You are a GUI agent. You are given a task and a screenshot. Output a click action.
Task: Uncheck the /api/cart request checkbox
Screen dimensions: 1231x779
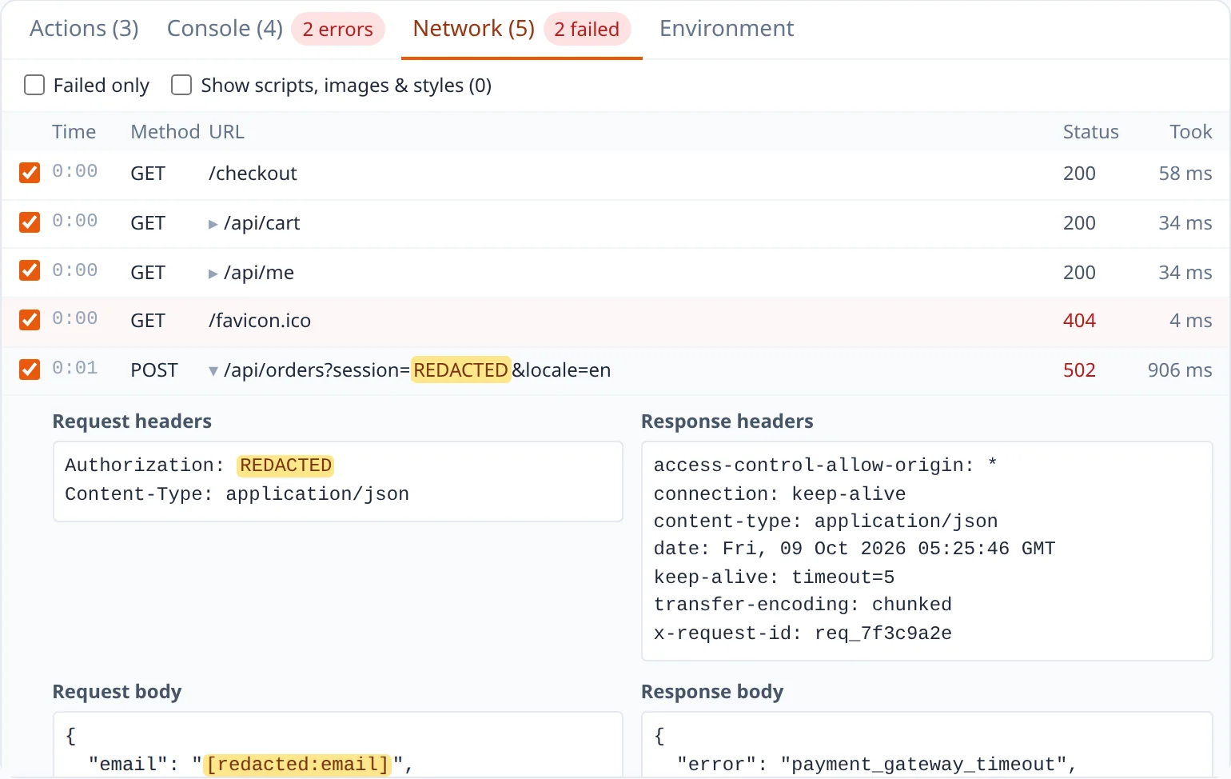[x=30, y=222]
